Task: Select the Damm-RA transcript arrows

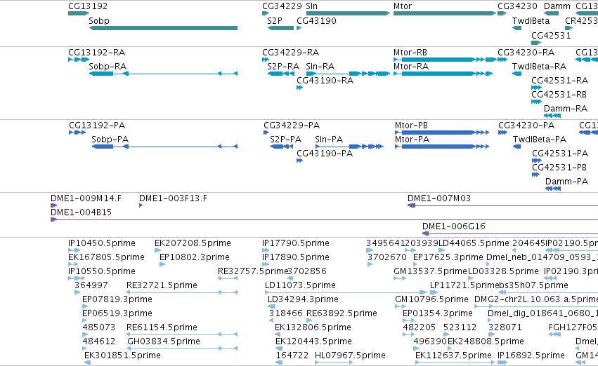Action: pos(552,116)
